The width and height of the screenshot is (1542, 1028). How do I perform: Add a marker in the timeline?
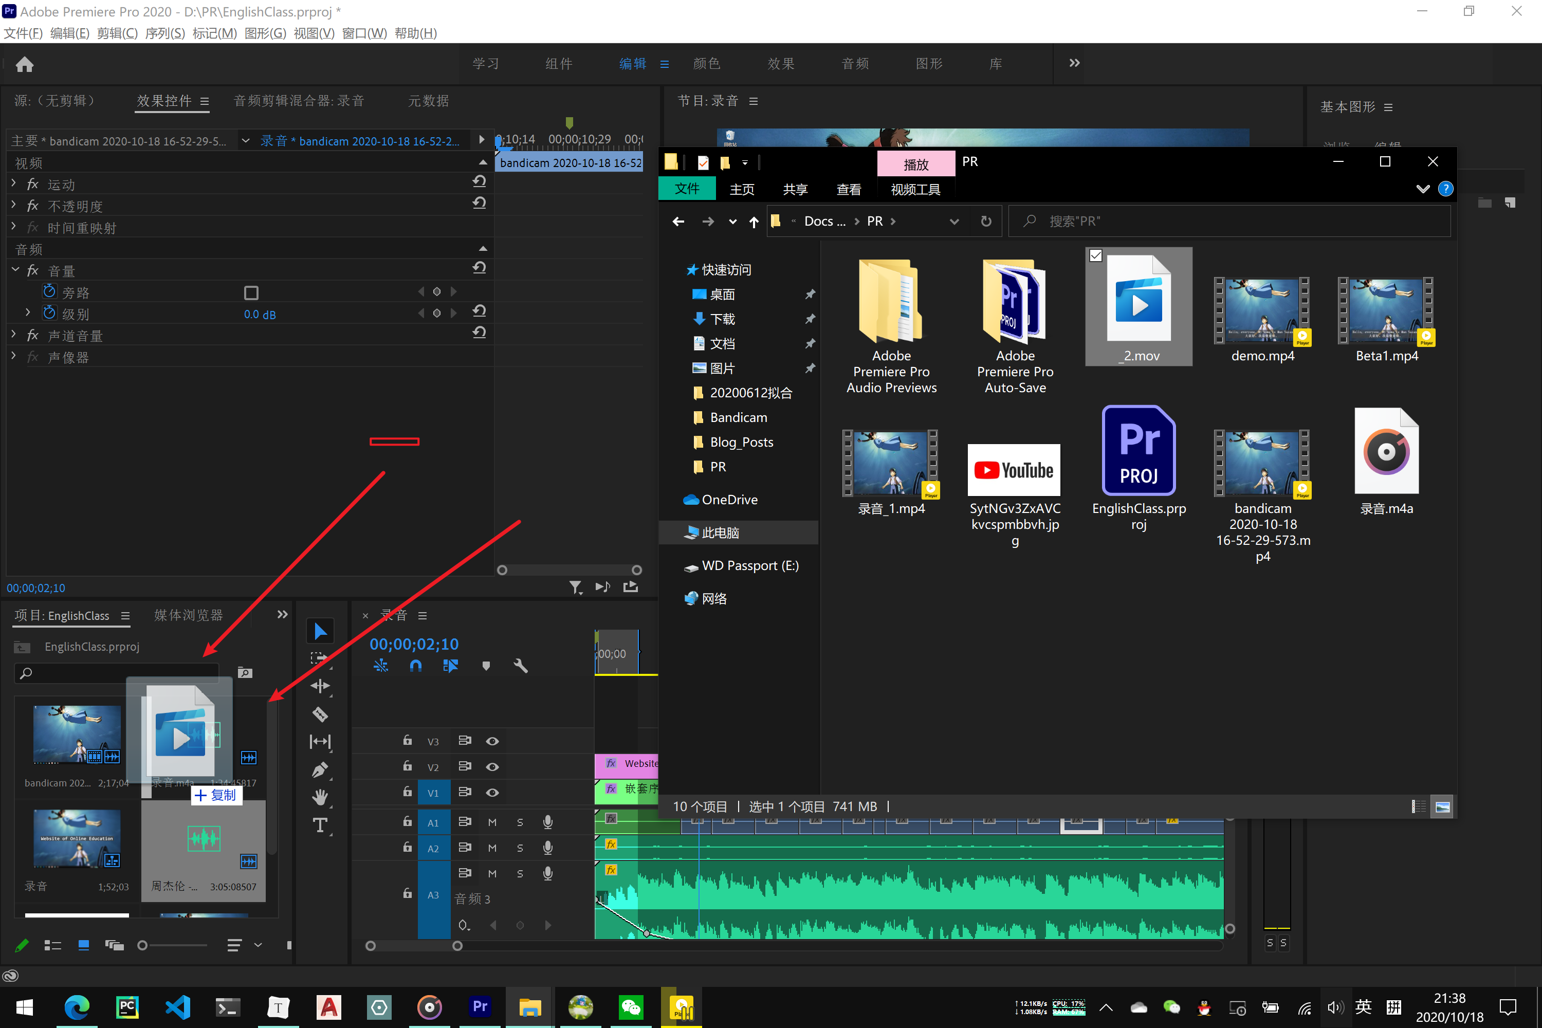pos(486,666)
